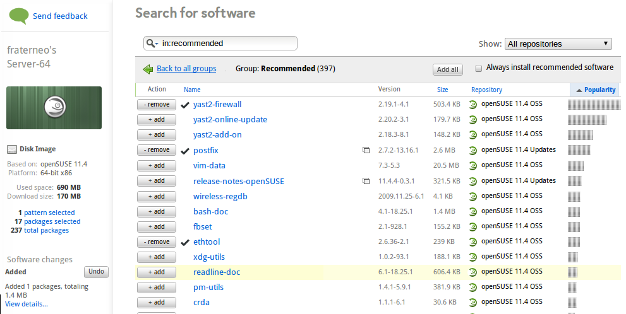Add the readline-doc package
This screenshot has width=626, height=314.
pos(157,272)
